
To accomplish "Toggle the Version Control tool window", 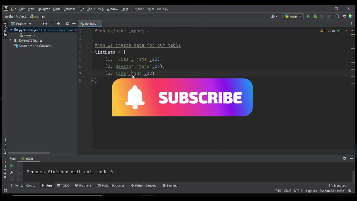I will tap(23, 185).
